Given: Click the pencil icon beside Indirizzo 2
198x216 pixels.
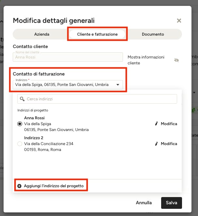Looking at the screenshot, I should [157, 144].
